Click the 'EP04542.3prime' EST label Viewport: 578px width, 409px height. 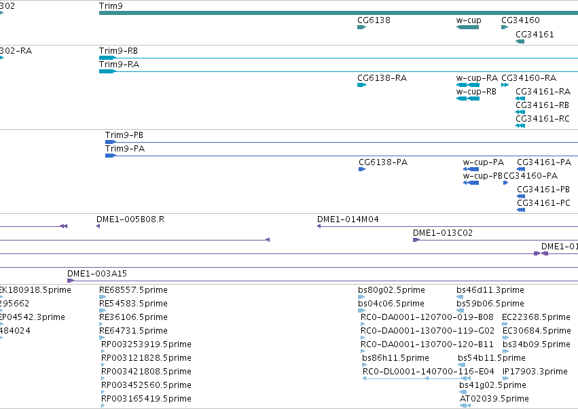coord(33,317)
